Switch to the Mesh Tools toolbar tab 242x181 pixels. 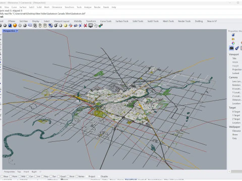point(168,21)
